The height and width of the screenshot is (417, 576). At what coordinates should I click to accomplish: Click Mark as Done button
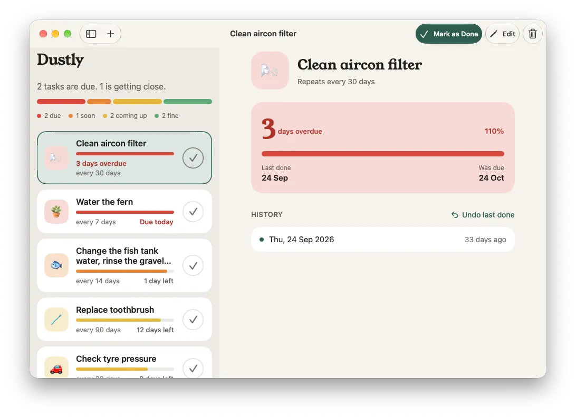coord(448,34)
